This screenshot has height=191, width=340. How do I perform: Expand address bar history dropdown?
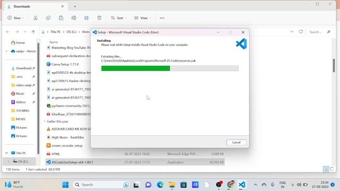(292, 32)
